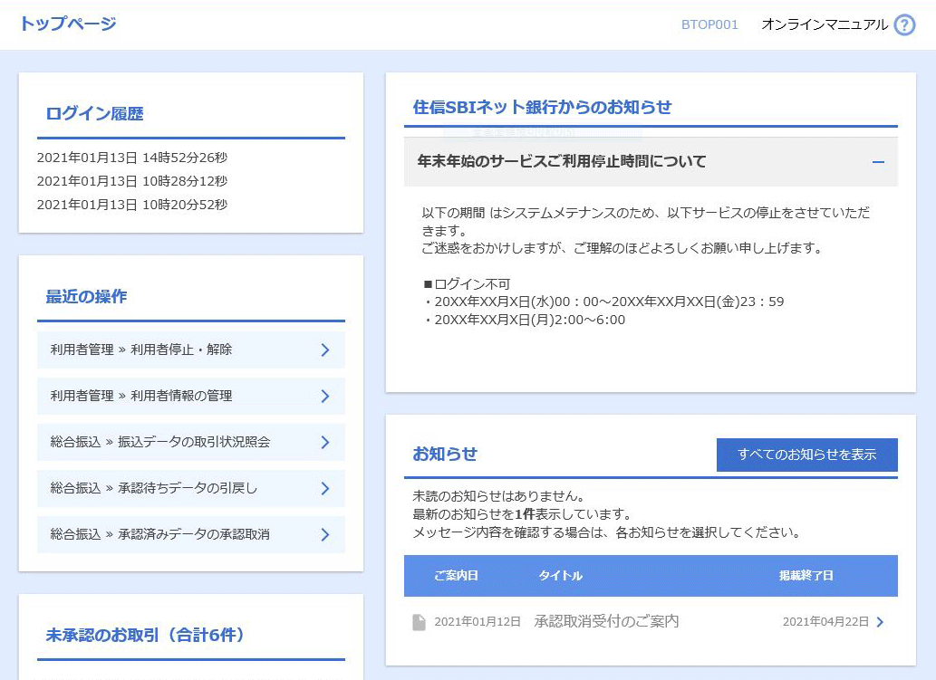Go to 総合振込 » 承認待ちデータの引戻し

154,488
